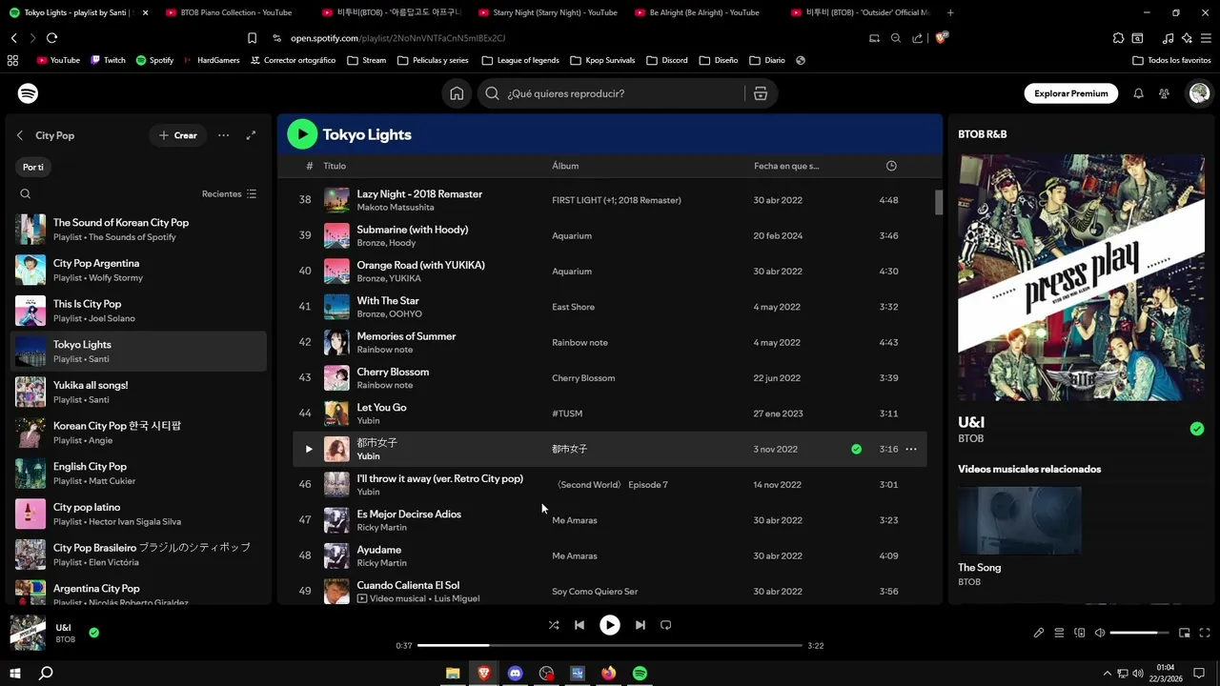Toggle repeat in player controls

[665, 625]
